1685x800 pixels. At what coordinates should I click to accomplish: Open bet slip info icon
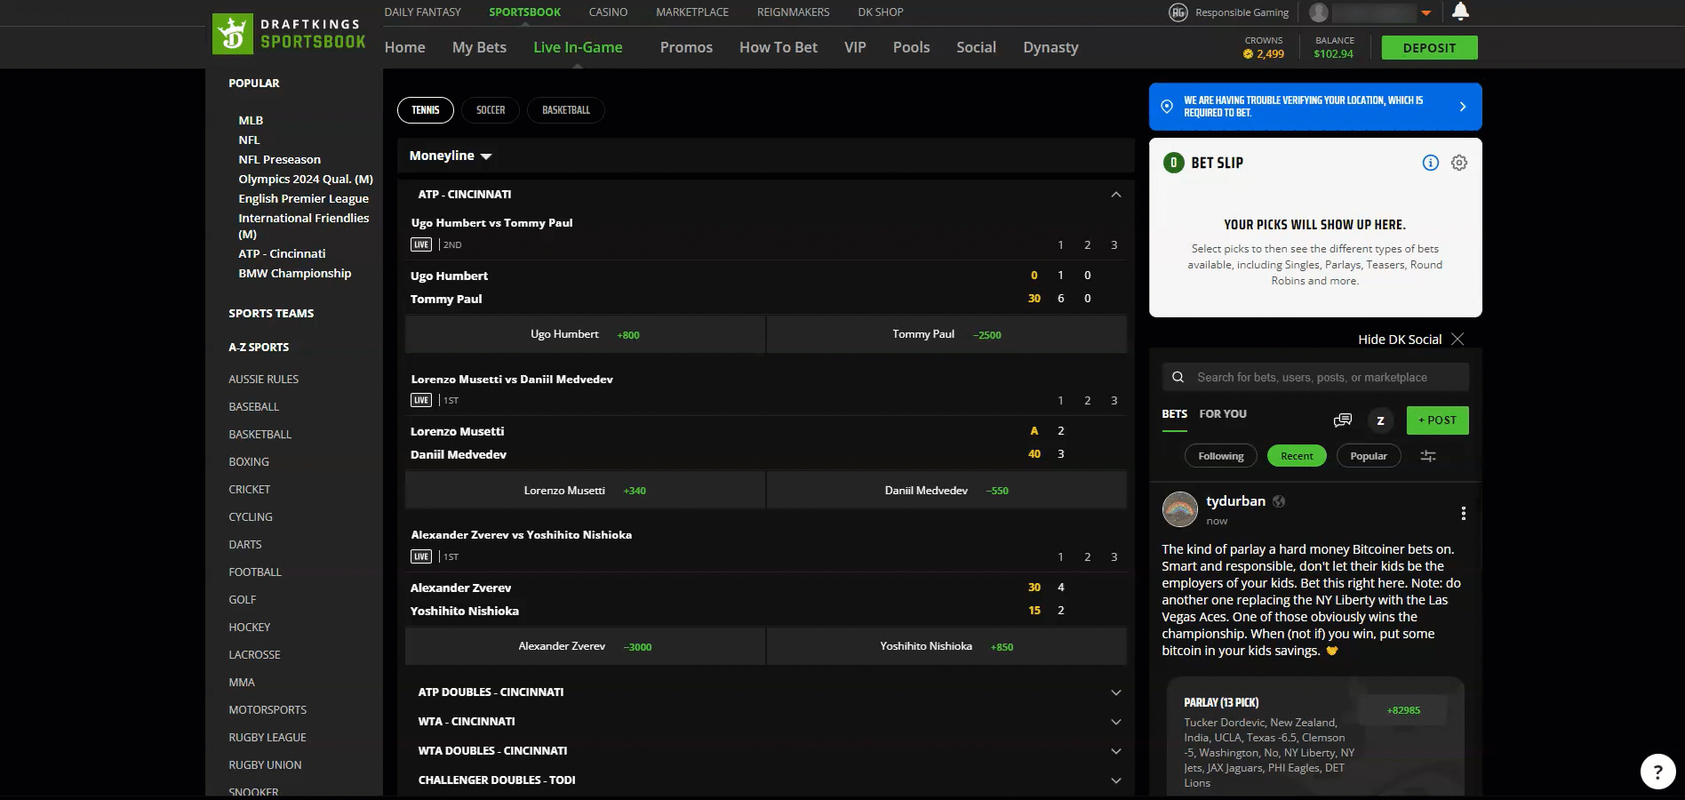[1431, 163]
